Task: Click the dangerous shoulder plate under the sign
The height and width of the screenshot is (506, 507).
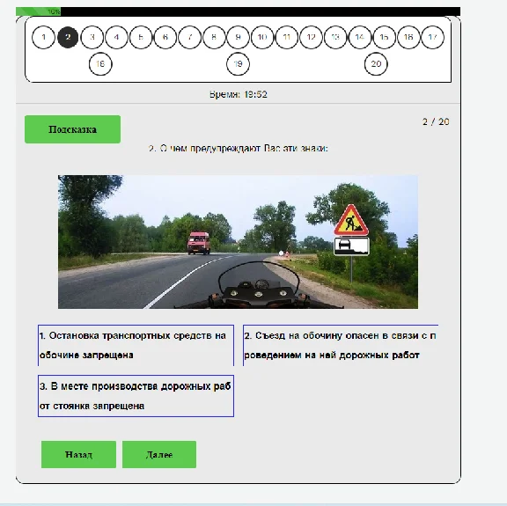Action: [351, 246]
